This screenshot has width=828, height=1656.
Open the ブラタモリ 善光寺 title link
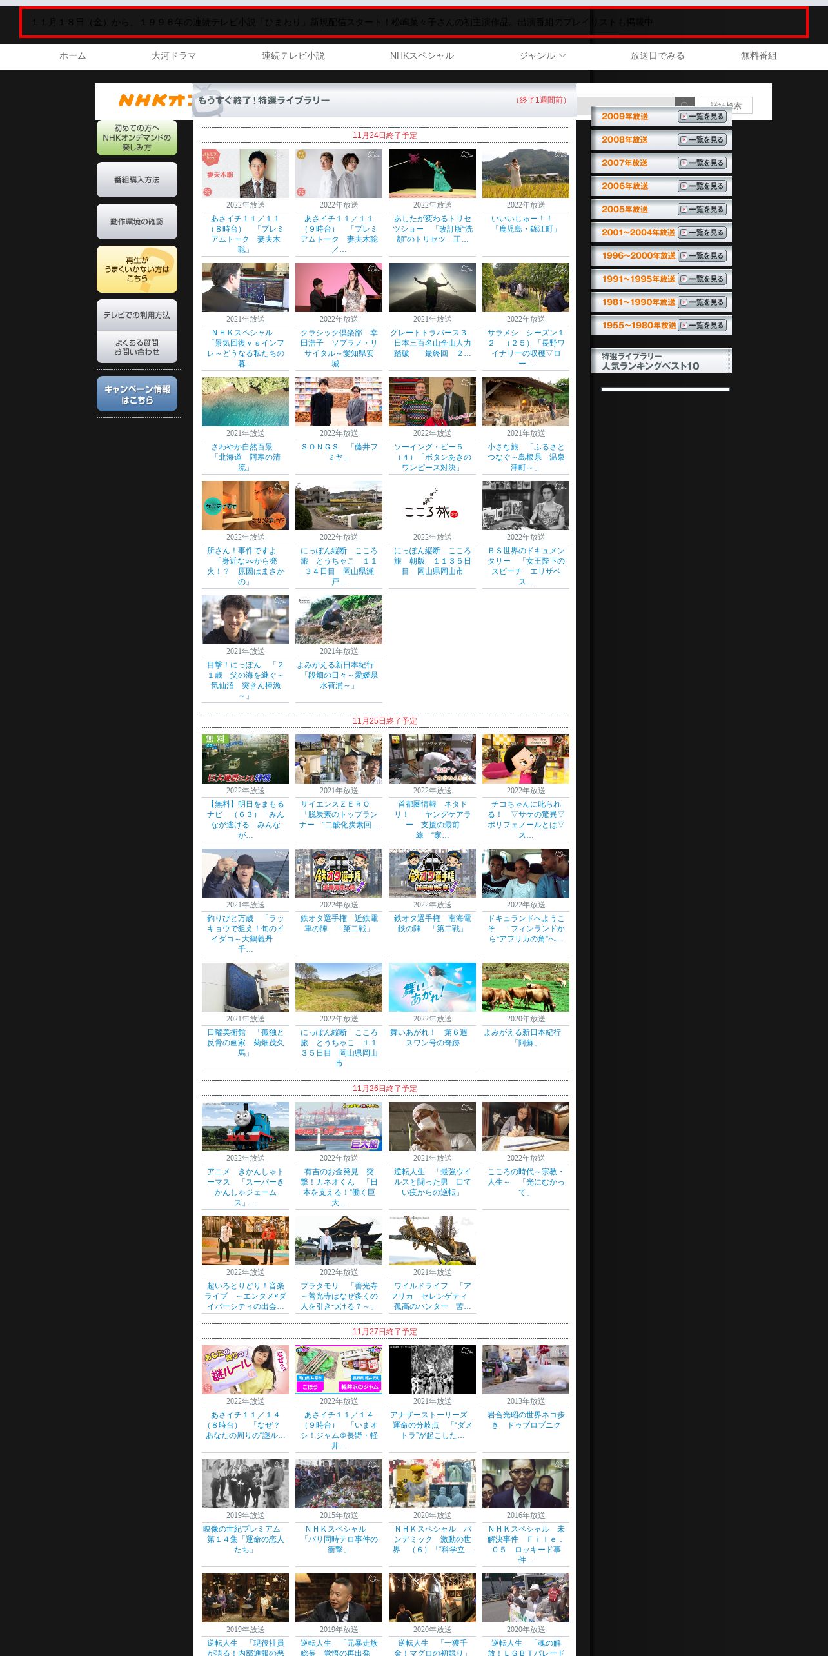click(339, 1297)
